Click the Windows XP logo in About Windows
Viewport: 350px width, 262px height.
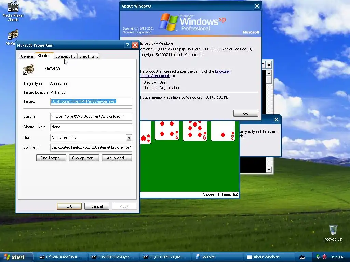point(168,22)
